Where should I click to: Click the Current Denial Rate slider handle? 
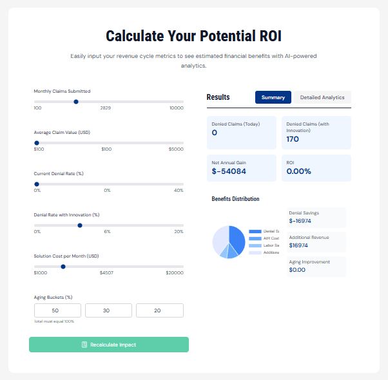37,184
